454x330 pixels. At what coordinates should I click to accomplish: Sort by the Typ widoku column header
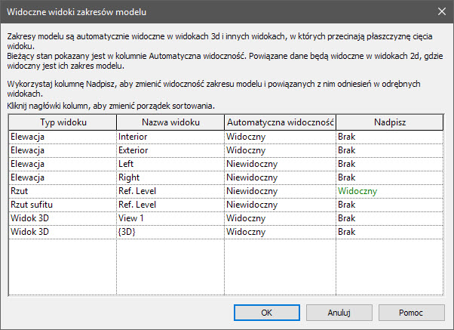click(62, 122)
